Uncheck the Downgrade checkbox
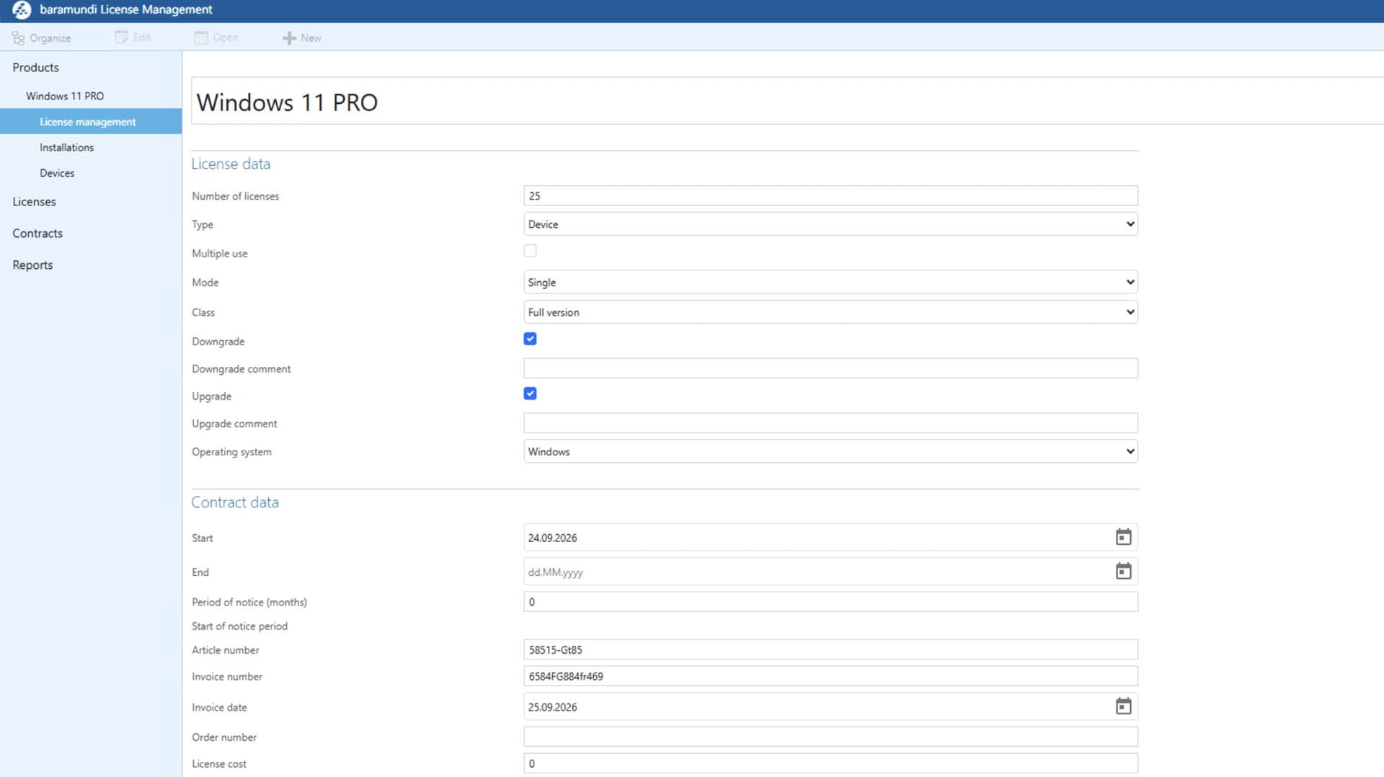The image size is (1384, 777). [x=530, y=339]
